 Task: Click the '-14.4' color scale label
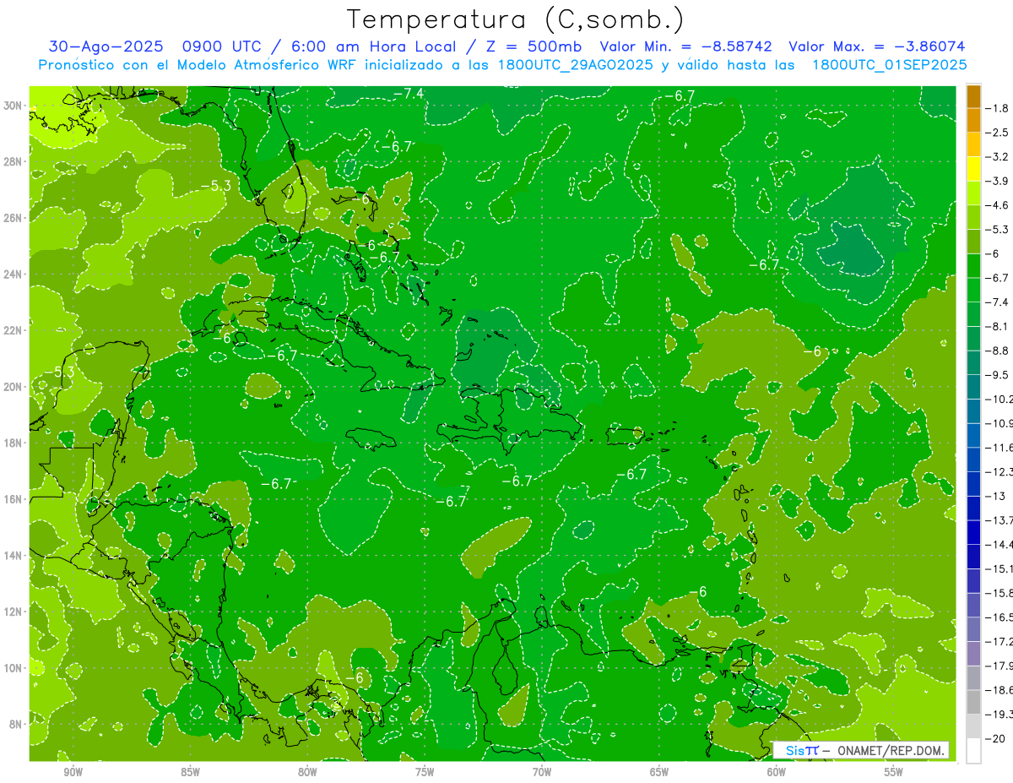pos(999,545)
